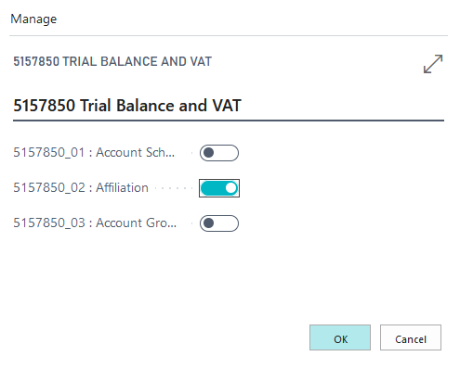Click the empty track of Account Sch... switch
460x369 pixels.
click(226, 153)
